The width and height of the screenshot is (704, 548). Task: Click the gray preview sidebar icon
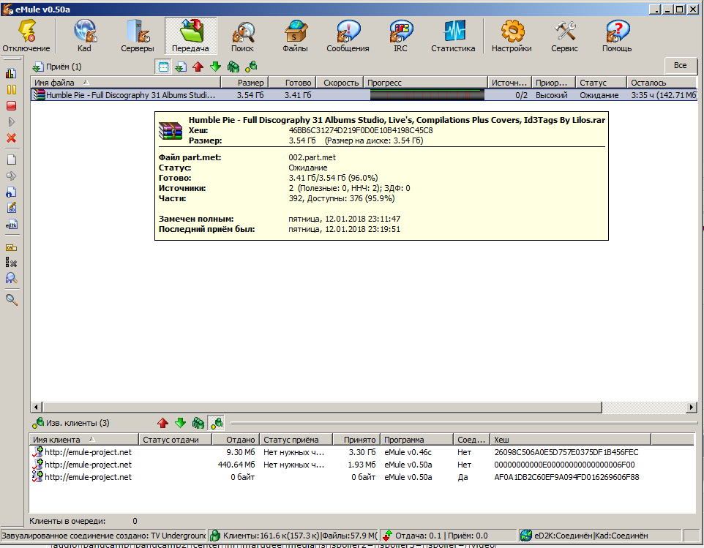11,176
